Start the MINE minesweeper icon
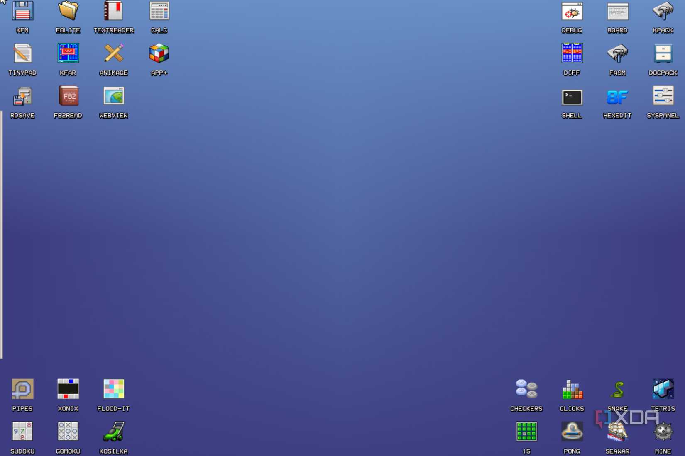 (663, 432)
